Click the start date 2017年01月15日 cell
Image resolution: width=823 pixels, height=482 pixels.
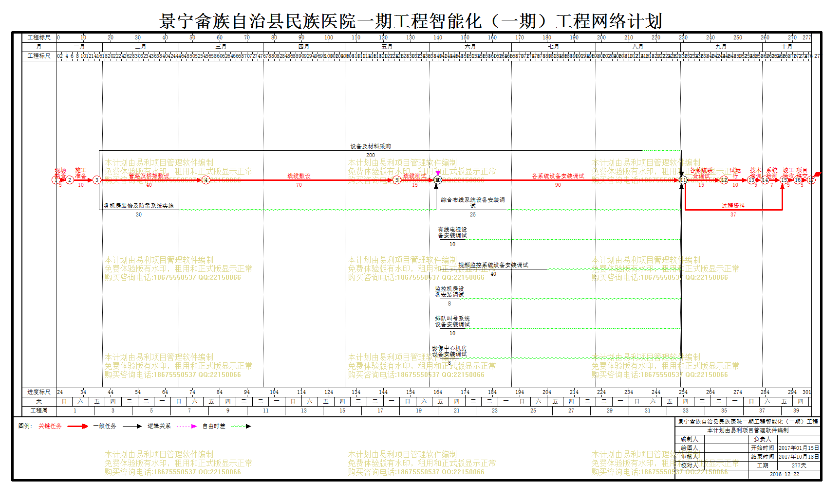799,448
